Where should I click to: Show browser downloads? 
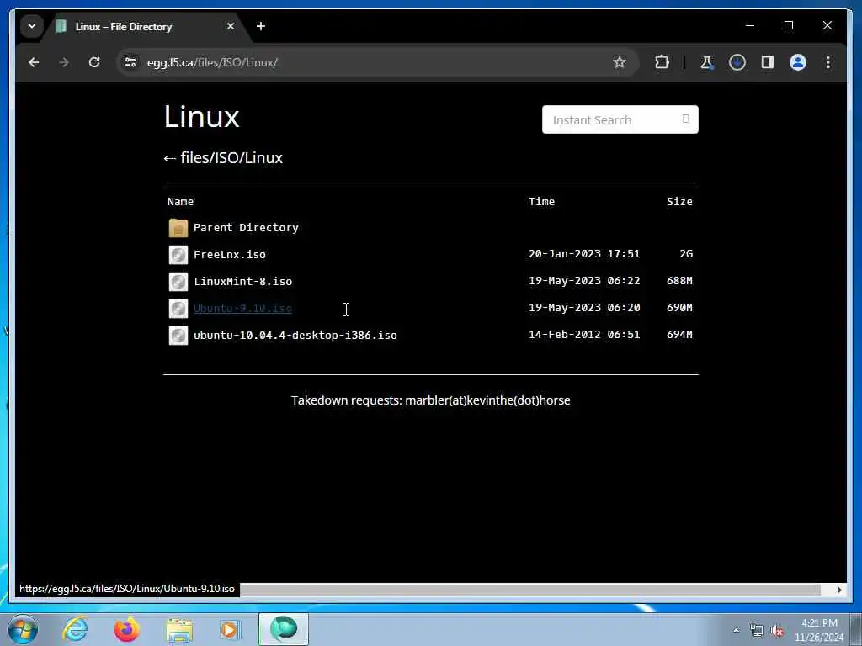pyautogui.click(x=737, y=62)
